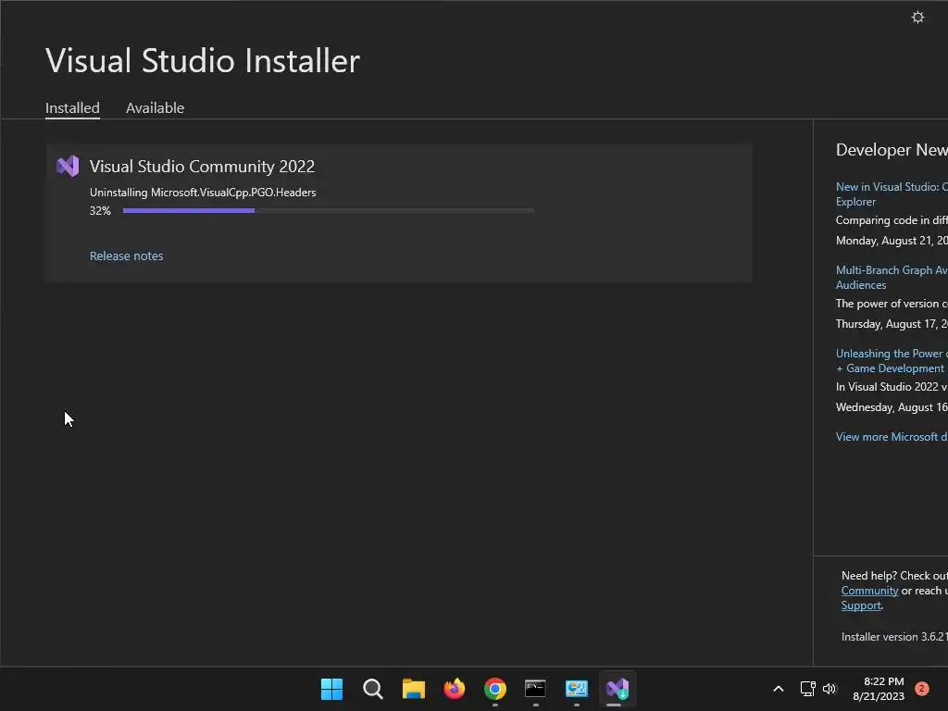948x711 pixels.
Task: Open the installer theme/settings sun icon
Action: click(x=917, y=17)
